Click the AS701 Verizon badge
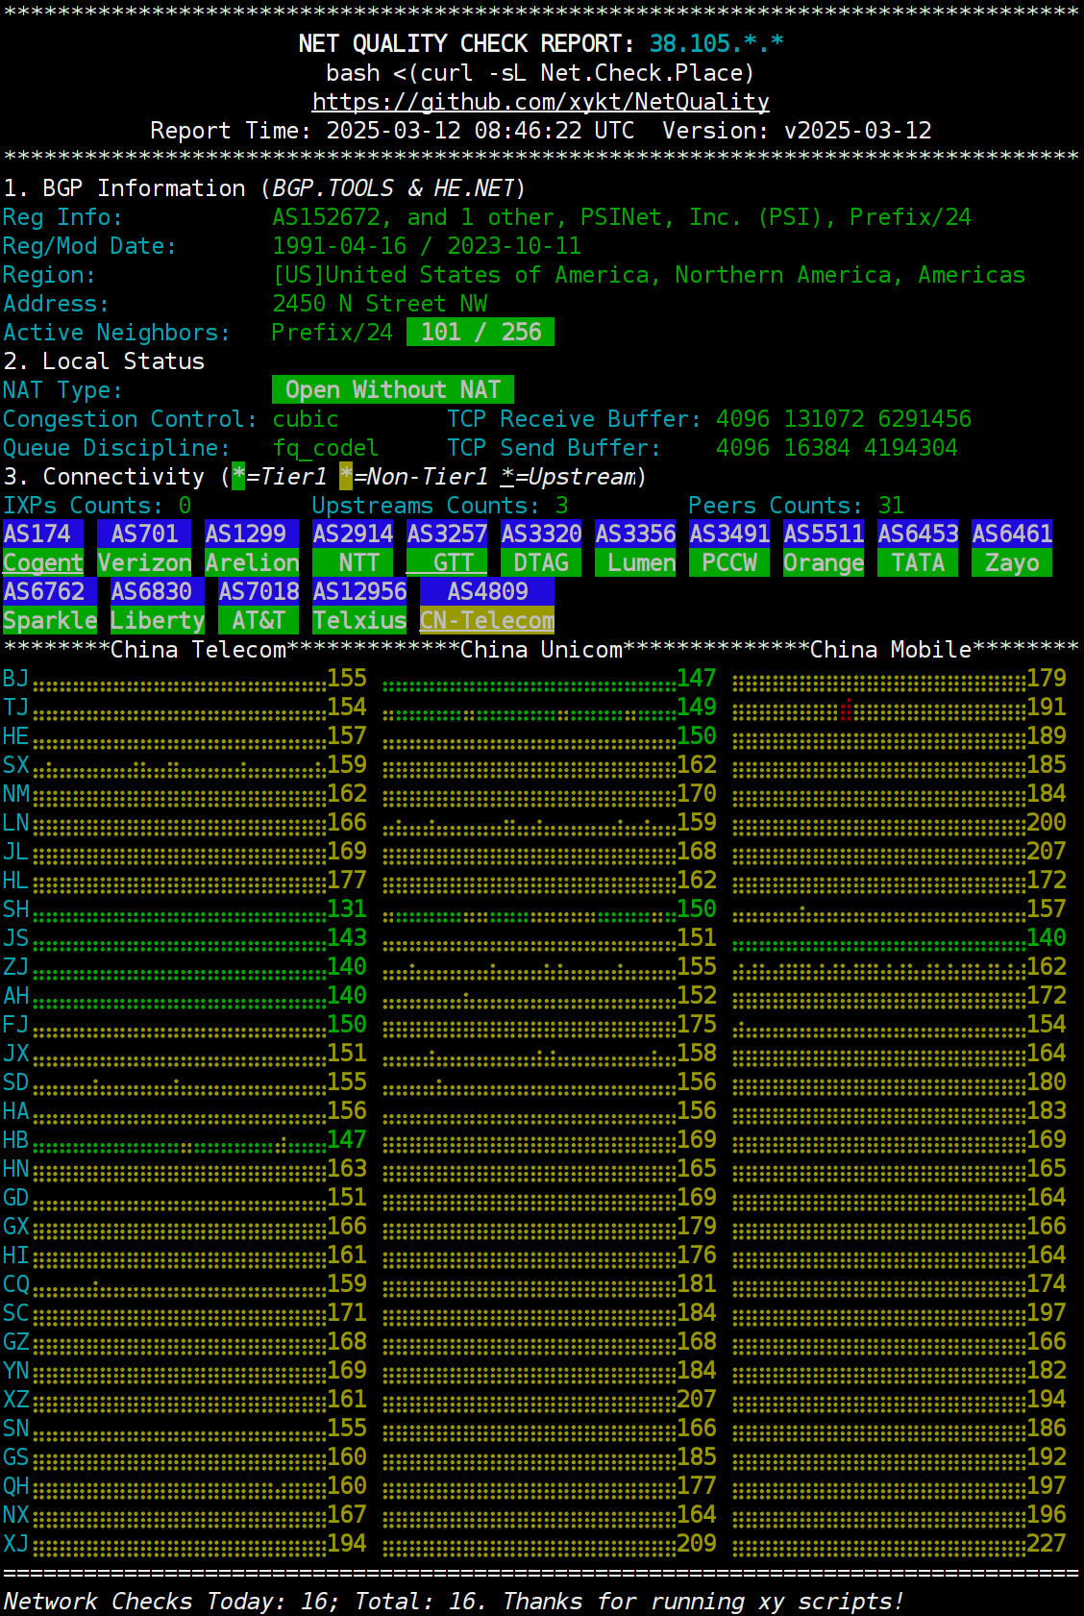Screen dimensions: 1084x1616 [144, 535]
